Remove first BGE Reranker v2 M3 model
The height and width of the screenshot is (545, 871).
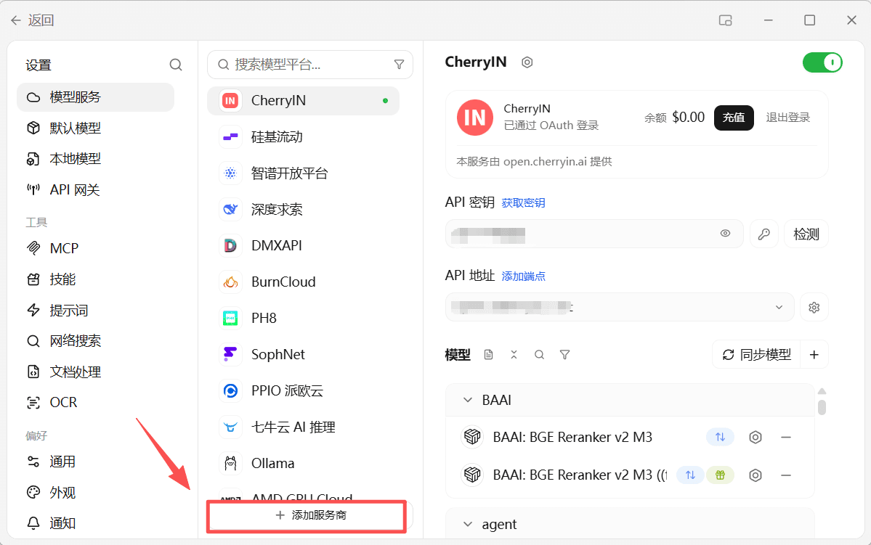click(785, 438)
